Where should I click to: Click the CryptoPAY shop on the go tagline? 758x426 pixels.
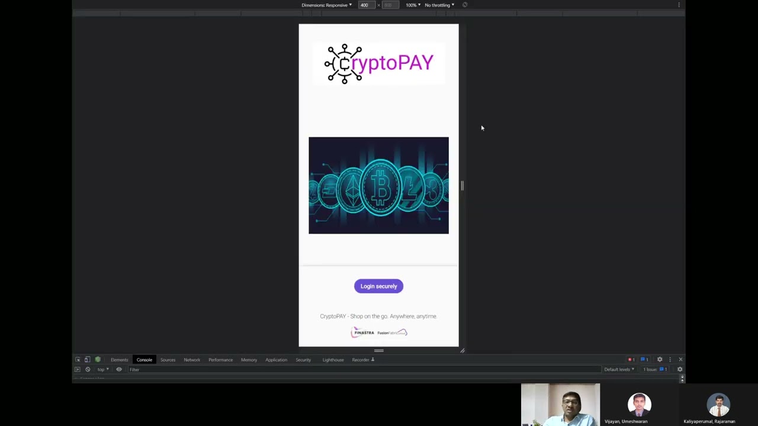378,316
